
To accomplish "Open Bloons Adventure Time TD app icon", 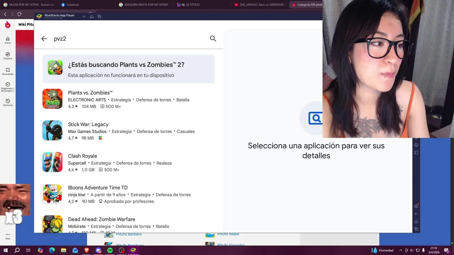I will [x=52, y=194].
